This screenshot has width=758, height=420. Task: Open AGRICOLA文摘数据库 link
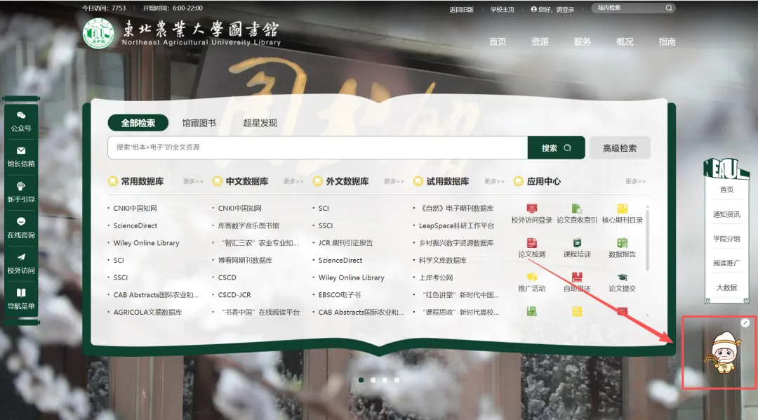[147, 312]
